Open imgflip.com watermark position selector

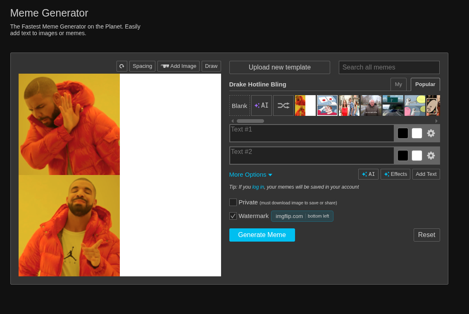pyautogui.click(x=302, y=216)
